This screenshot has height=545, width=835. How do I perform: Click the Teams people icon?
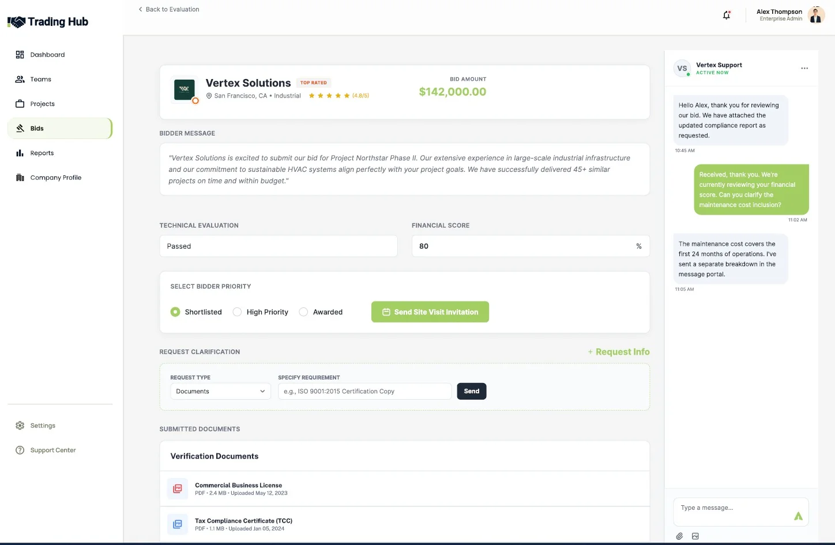click(x=20, y=80)
